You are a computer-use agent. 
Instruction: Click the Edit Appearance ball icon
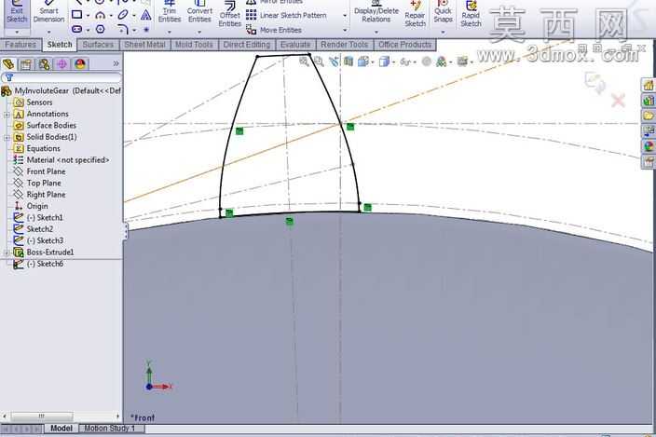pyautogui.click(x=427, y=61)
